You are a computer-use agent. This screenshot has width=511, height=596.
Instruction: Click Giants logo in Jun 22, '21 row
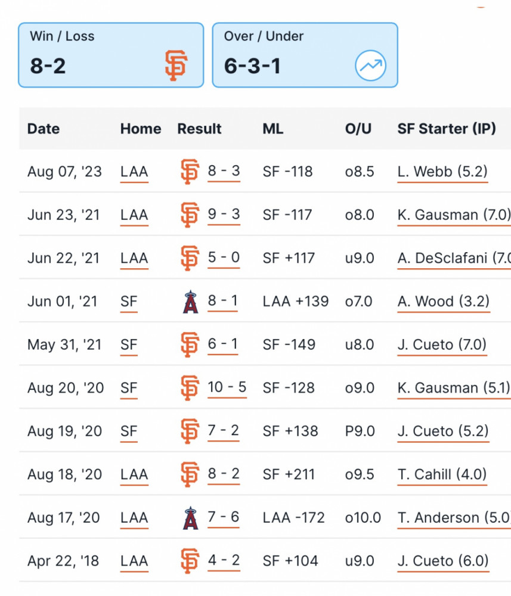[x=190, y=259]
